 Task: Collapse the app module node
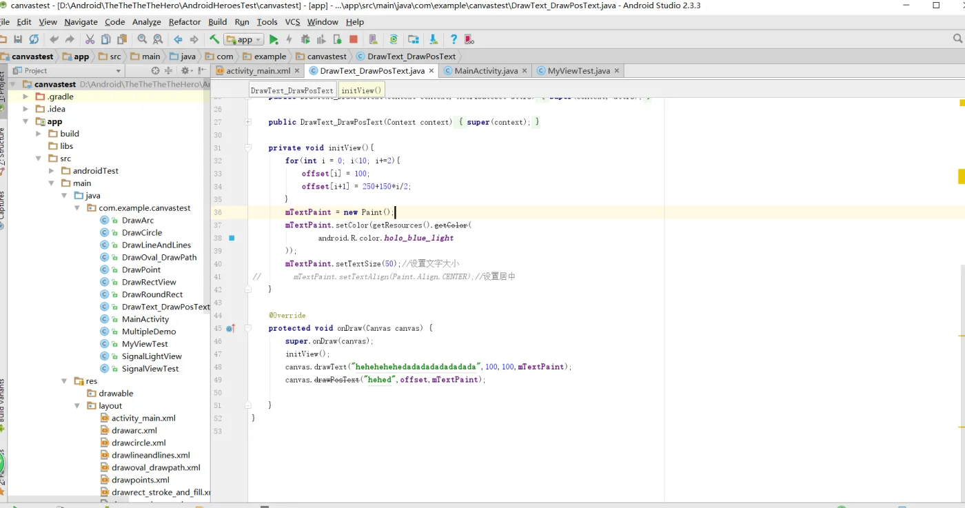[x=26, y=121]
